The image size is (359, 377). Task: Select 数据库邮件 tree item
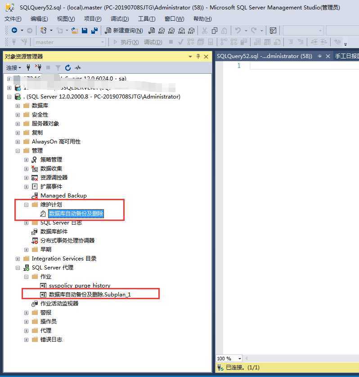(54, 232)
